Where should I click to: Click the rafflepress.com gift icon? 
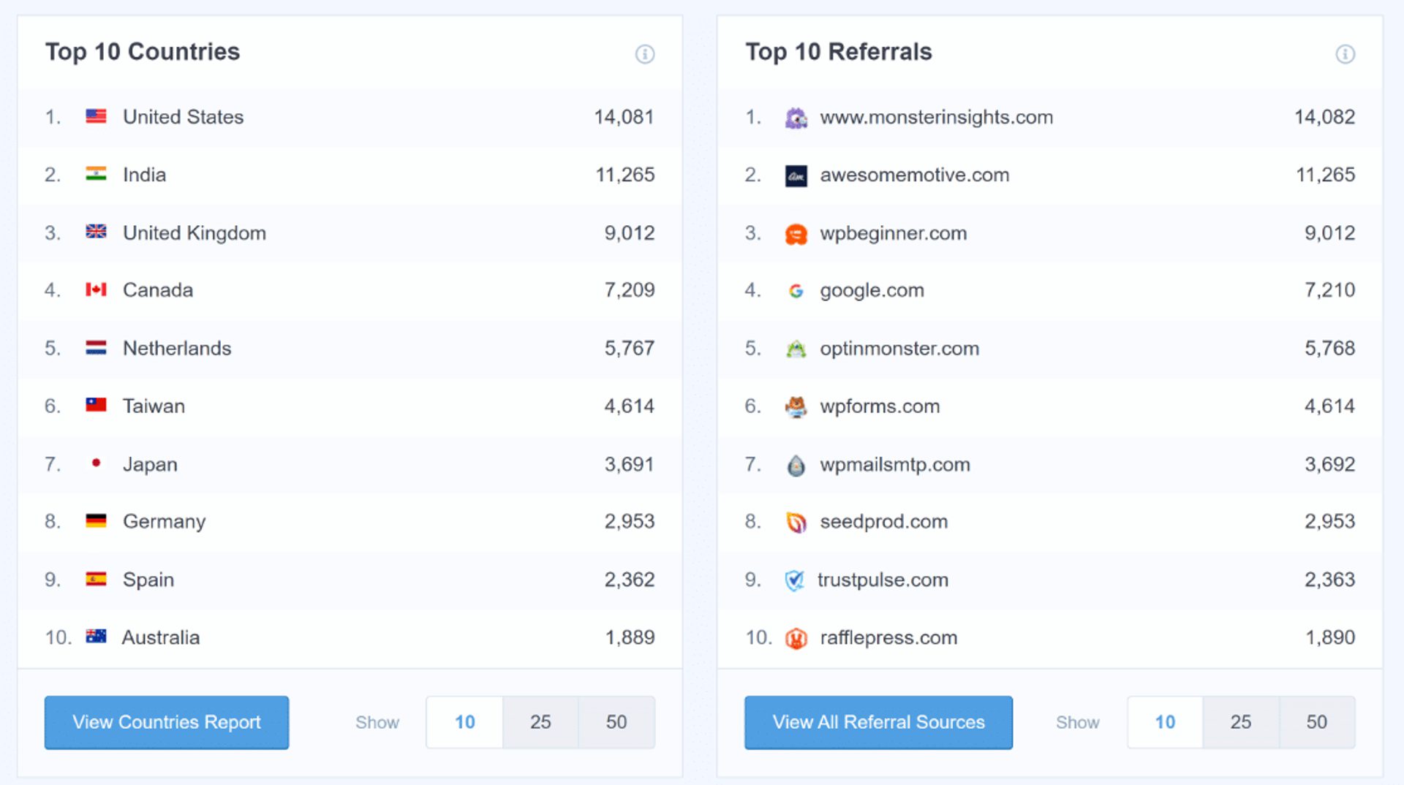pos(796,637)
